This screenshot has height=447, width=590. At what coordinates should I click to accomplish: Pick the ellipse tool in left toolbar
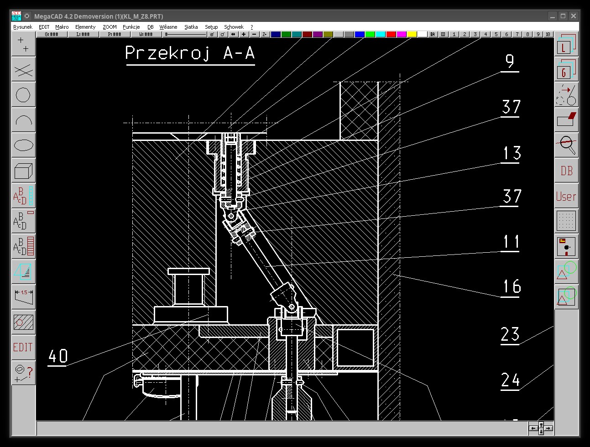coord(23,146)
